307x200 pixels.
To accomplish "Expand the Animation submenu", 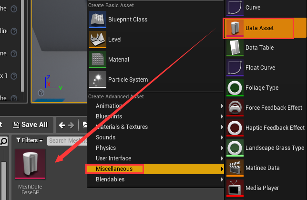I will coord(109,106).
